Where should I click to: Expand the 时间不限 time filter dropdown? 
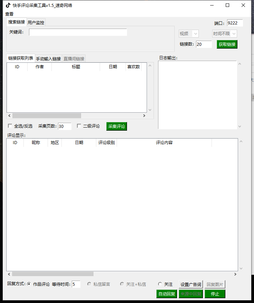tap(224, 34)
